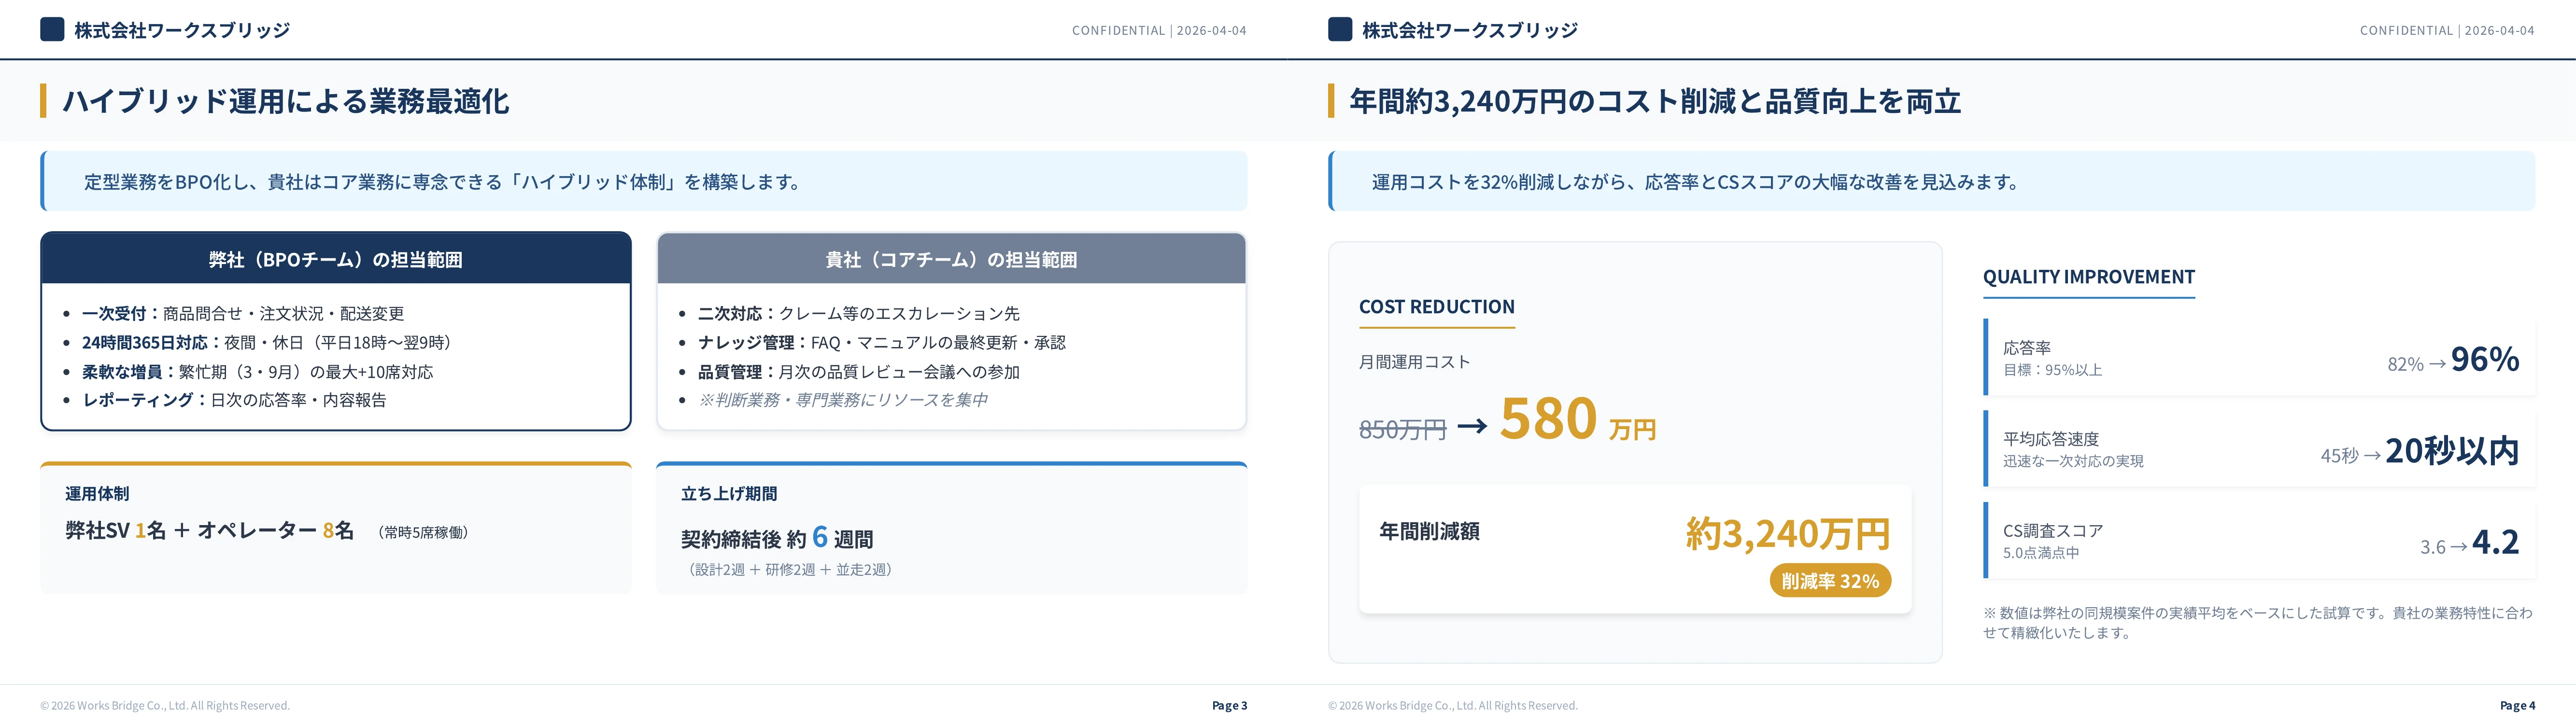Select the 45秒 → 20秒以内 value
2576x724 pixels.
click(x=2420, y=452)
